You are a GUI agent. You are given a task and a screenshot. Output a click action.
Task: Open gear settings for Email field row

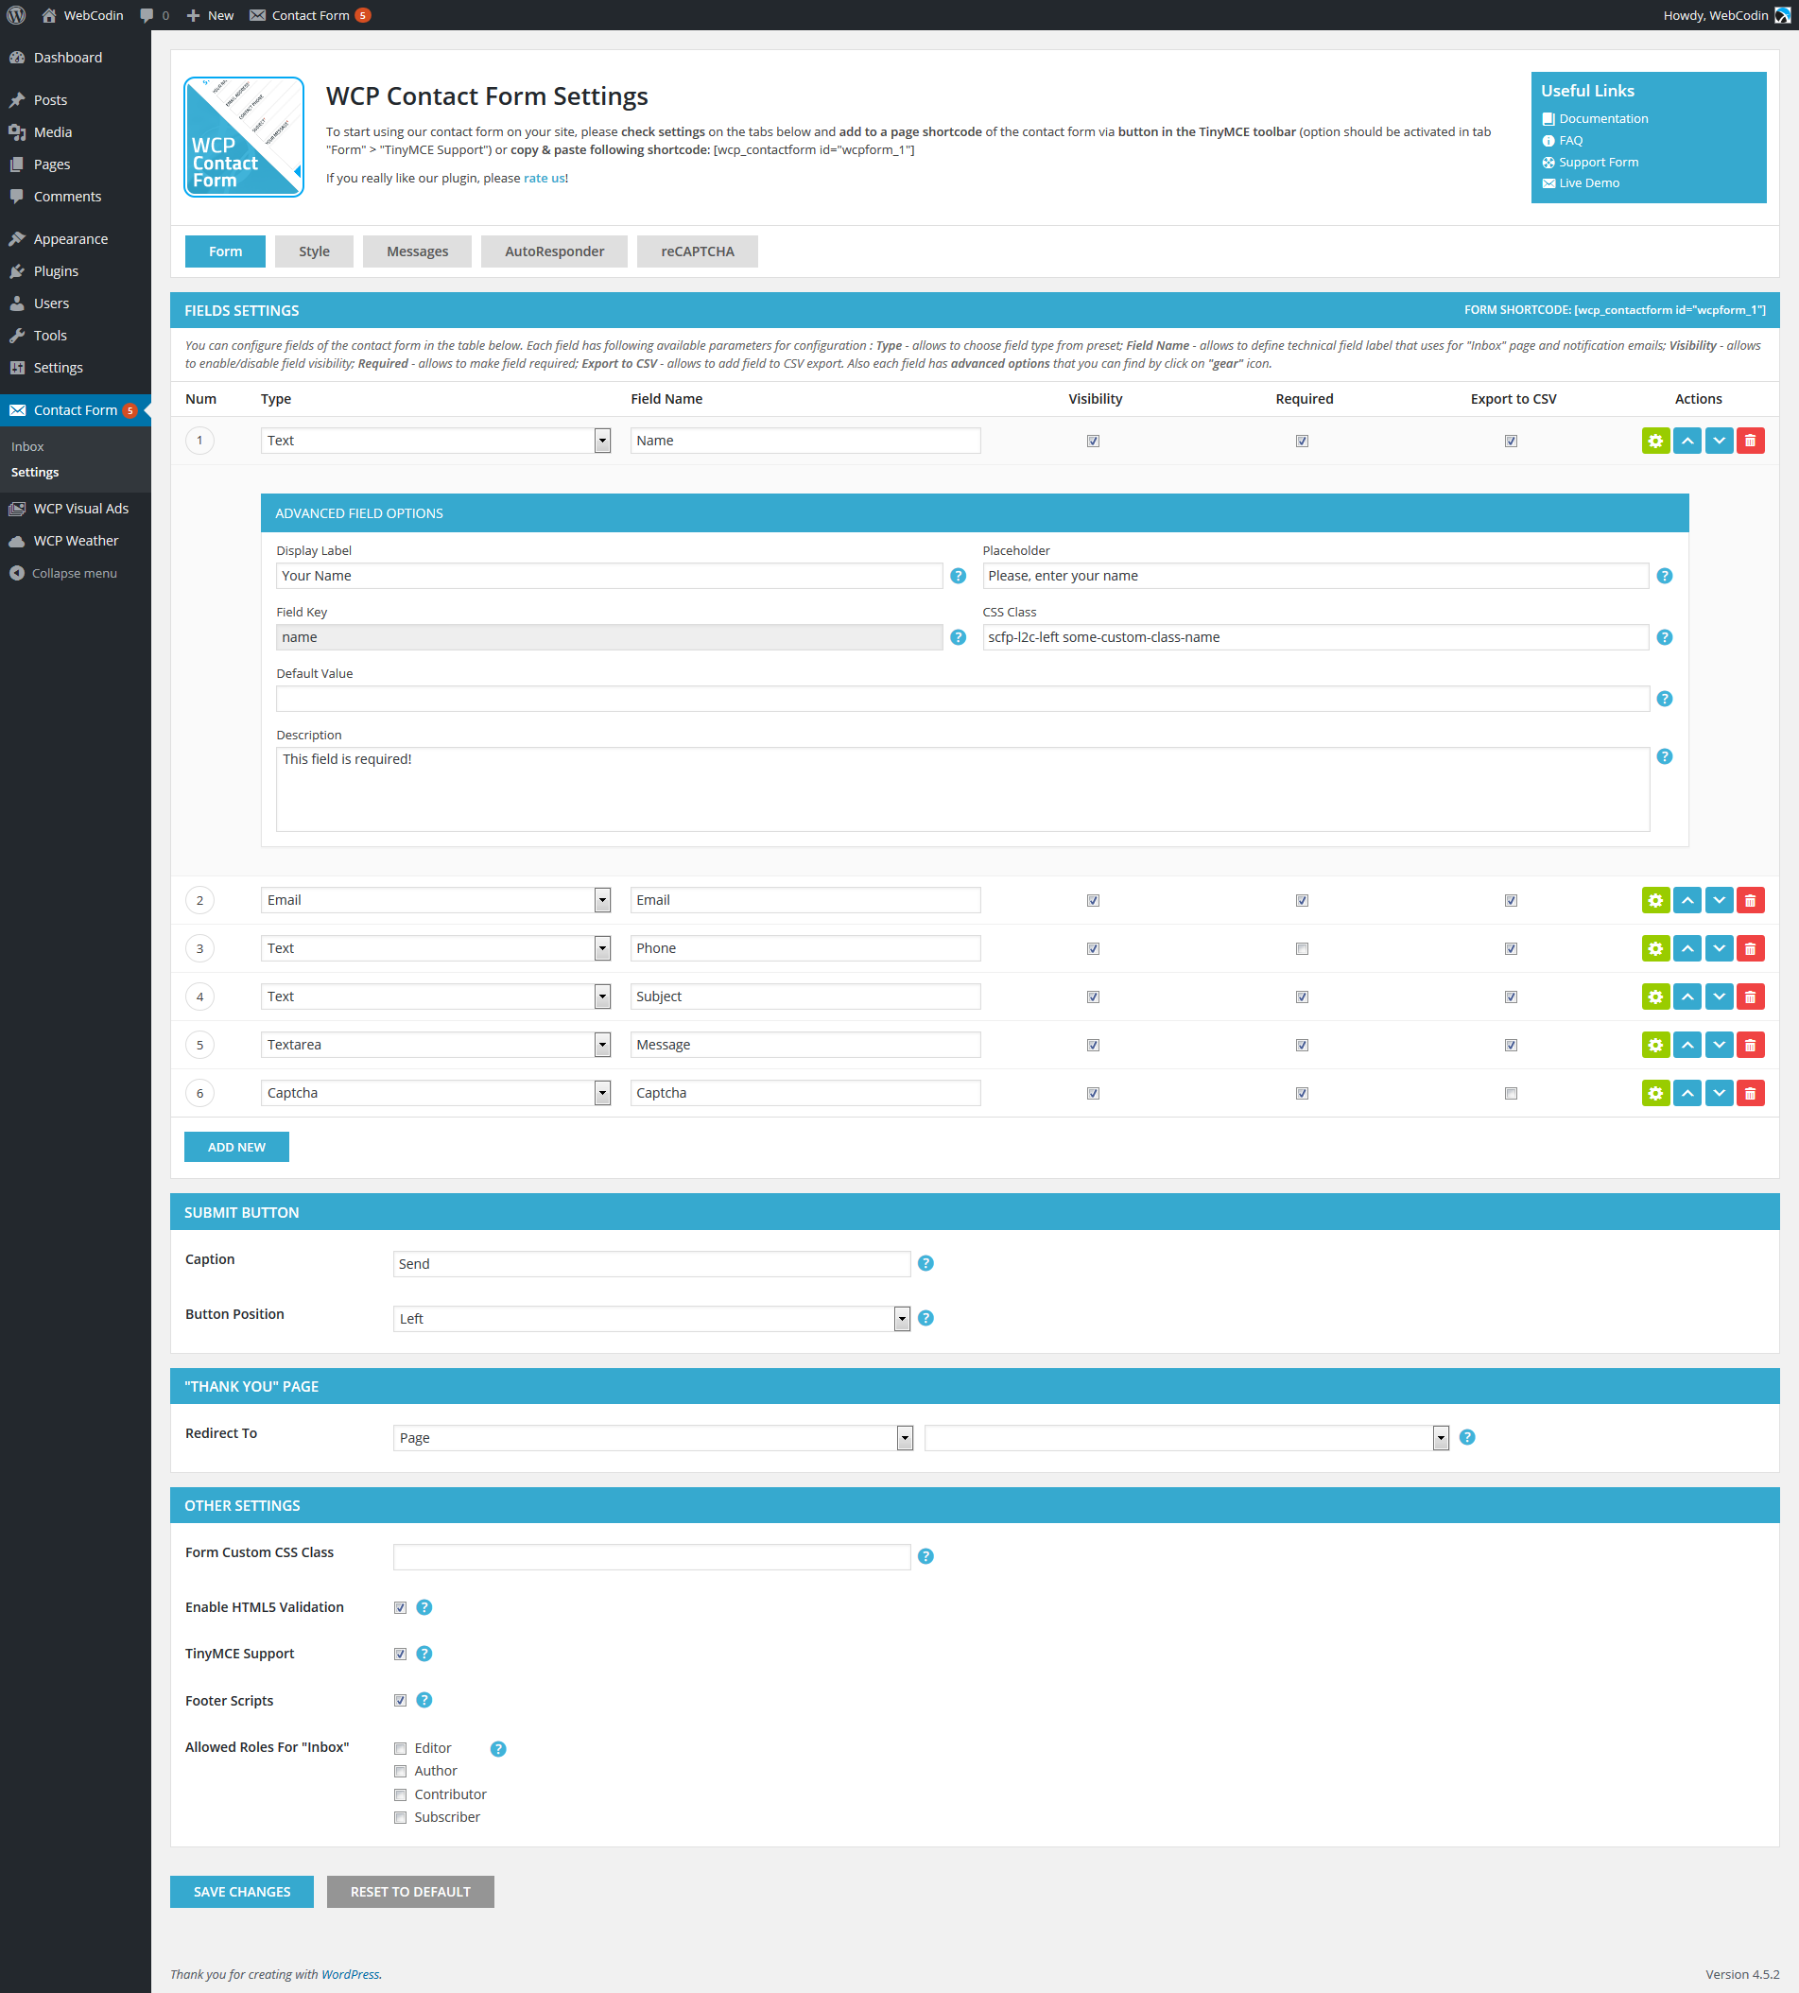pos(1654,900)
